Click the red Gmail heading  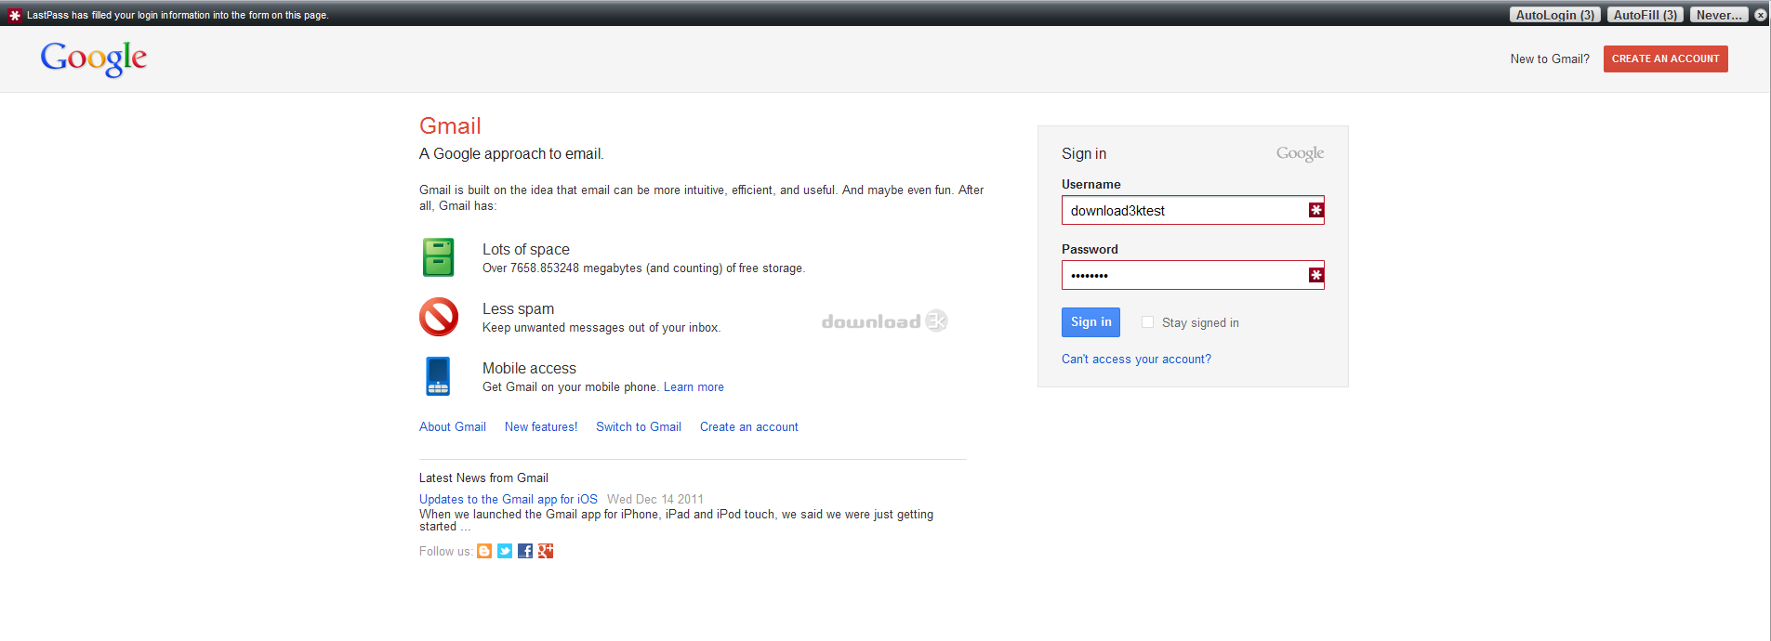click(x=450, y=126)
